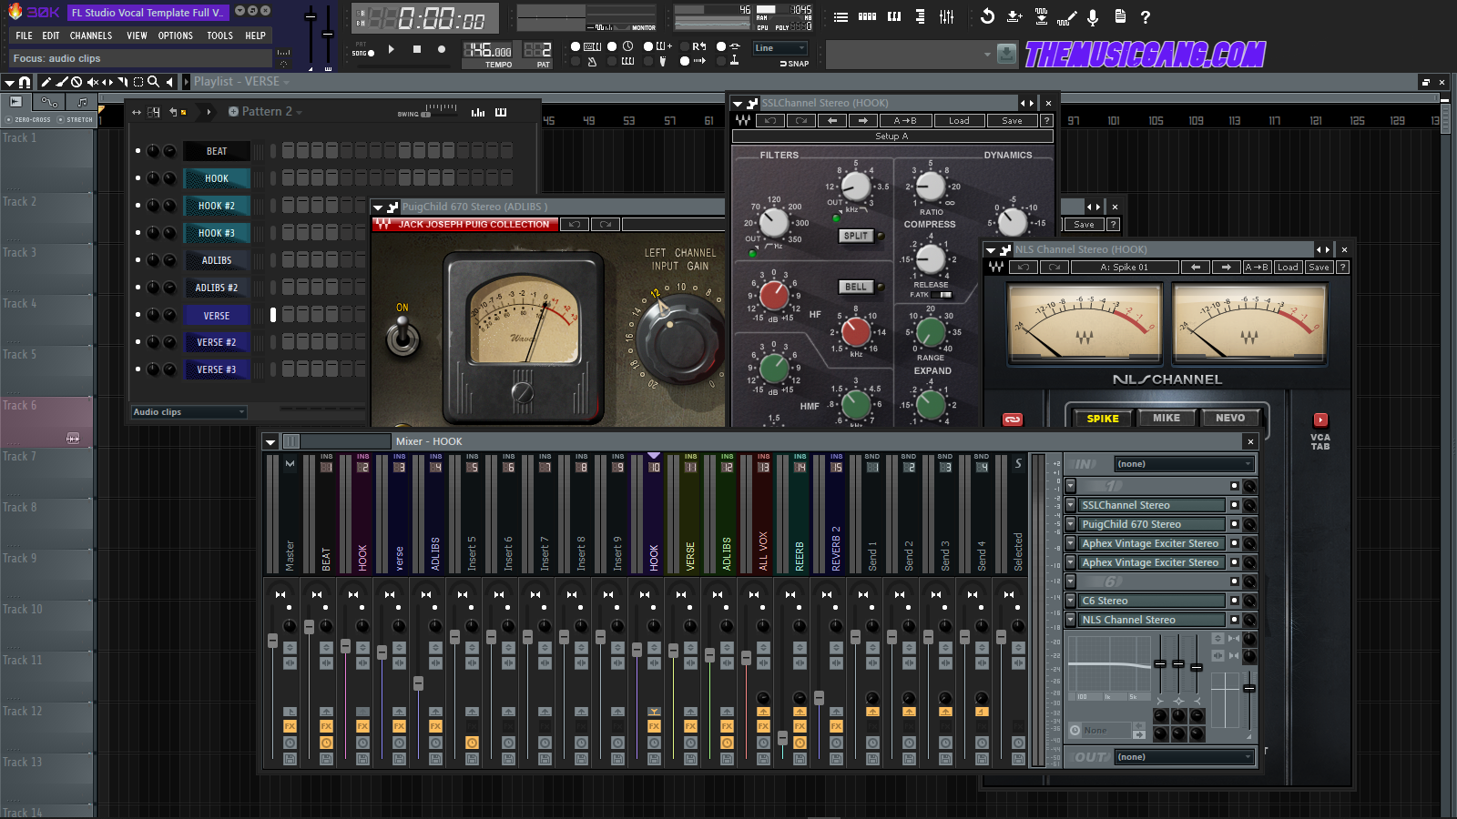This screenshot has height=819, width=1457.
Task: Select the MIKE console mode on NLS Channel
Action: pos(1167,418)
